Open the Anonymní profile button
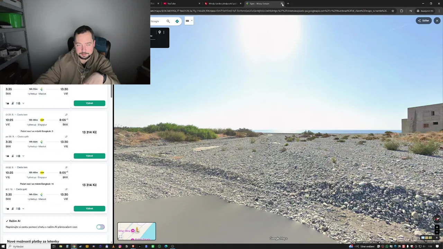 coord(425,11)
